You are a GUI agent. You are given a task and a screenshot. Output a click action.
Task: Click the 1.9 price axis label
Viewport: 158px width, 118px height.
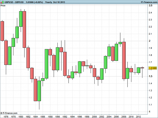point(150,48)
